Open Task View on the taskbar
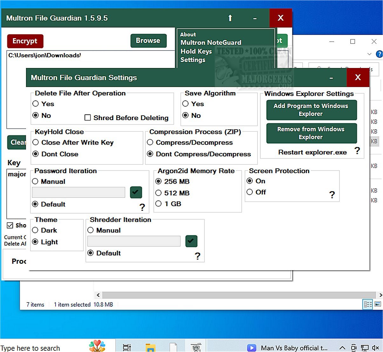383x352 pixels. (127, 348)
